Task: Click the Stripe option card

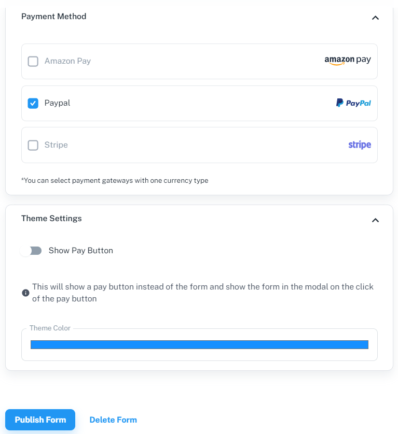Action: (199, 145)
